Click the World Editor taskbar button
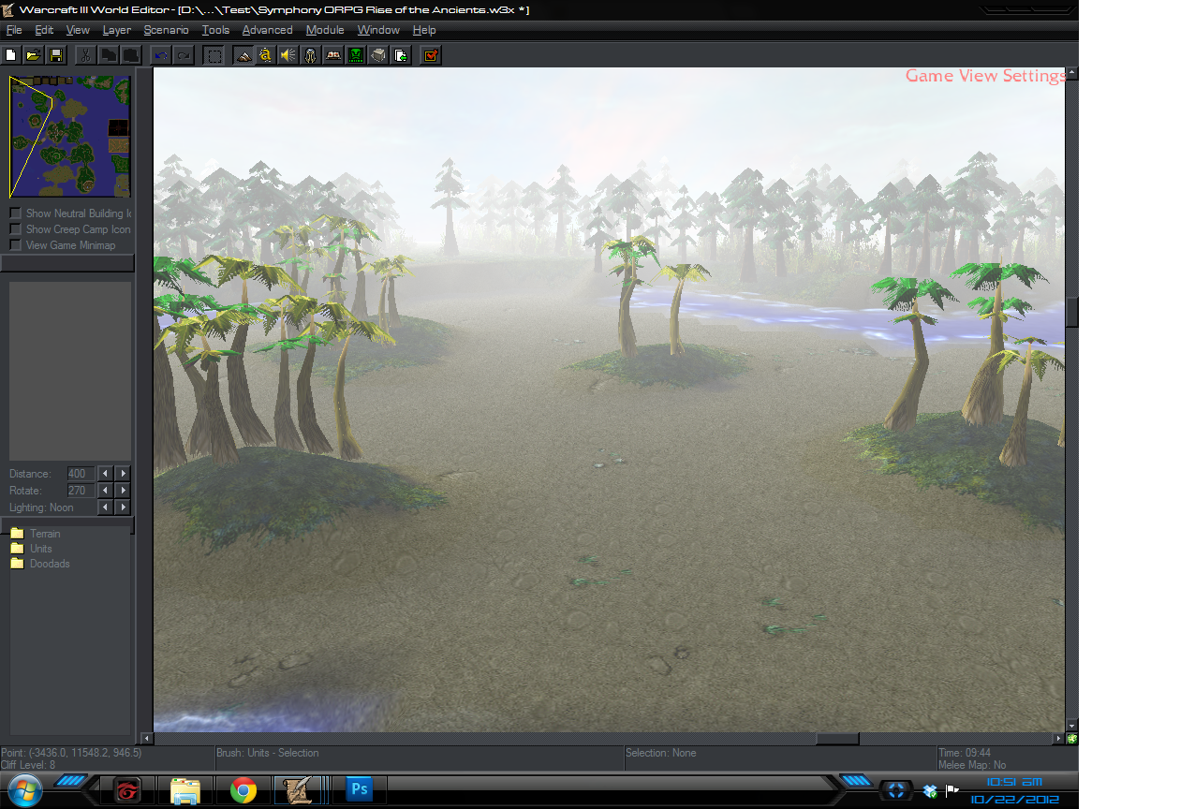Screen dimensions: 1195x809 [x=301, y=790]
